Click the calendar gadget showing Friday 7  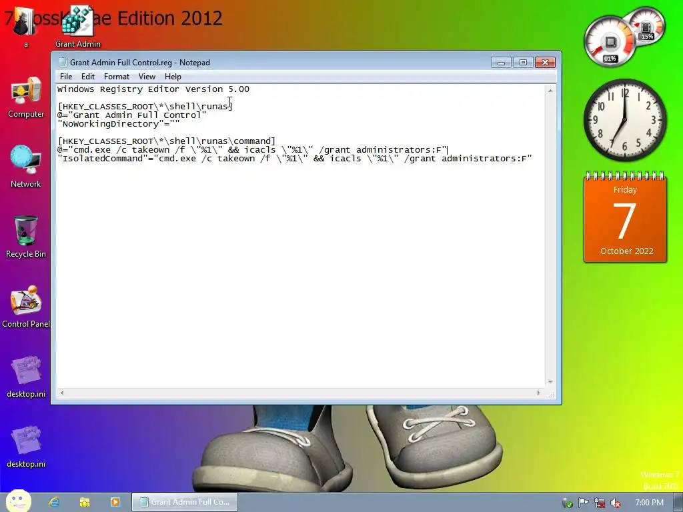coord(625,217)
